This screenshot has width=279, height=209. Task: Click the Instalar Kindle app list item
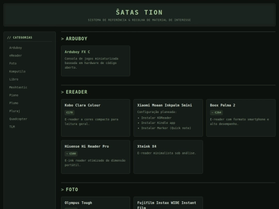158,123
